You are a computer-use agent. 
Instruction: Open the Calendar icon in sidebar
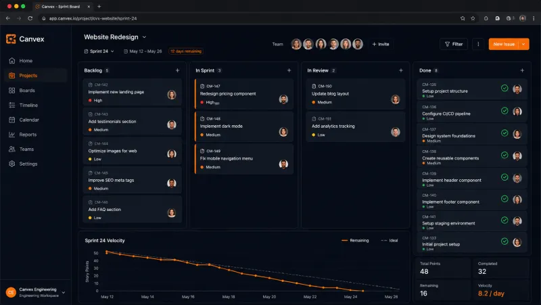[11, 120]
